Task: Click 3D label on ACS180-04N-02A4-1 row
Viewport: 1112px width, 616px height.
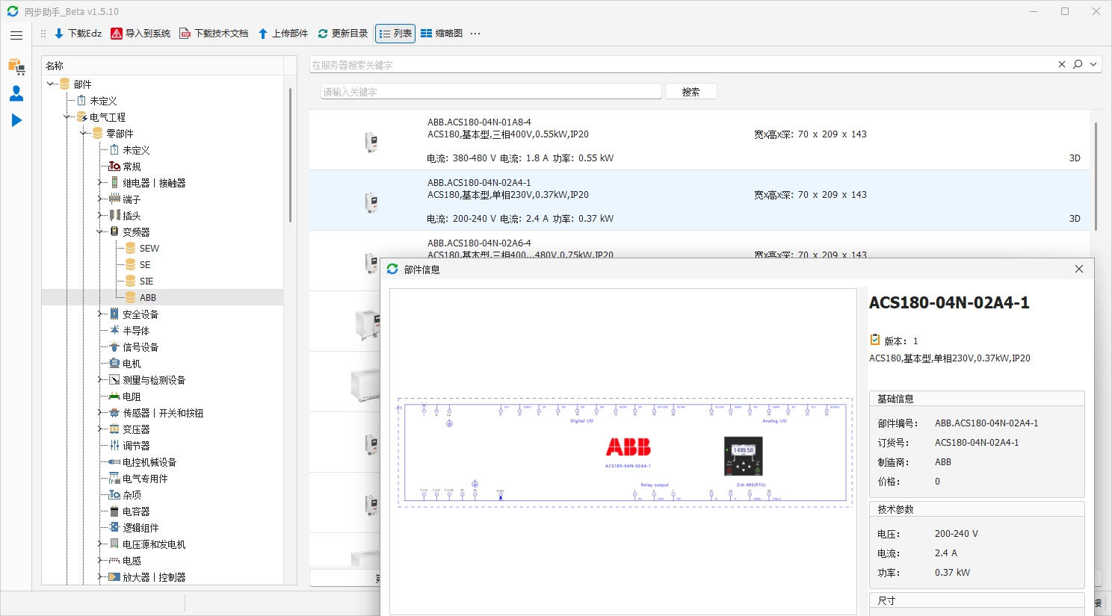Action: 1075,219
